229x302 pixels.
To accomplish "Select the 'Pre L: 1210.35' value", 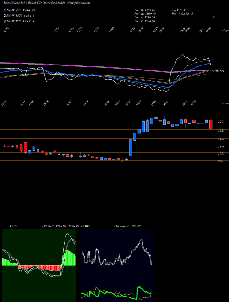I will (145, 17).
